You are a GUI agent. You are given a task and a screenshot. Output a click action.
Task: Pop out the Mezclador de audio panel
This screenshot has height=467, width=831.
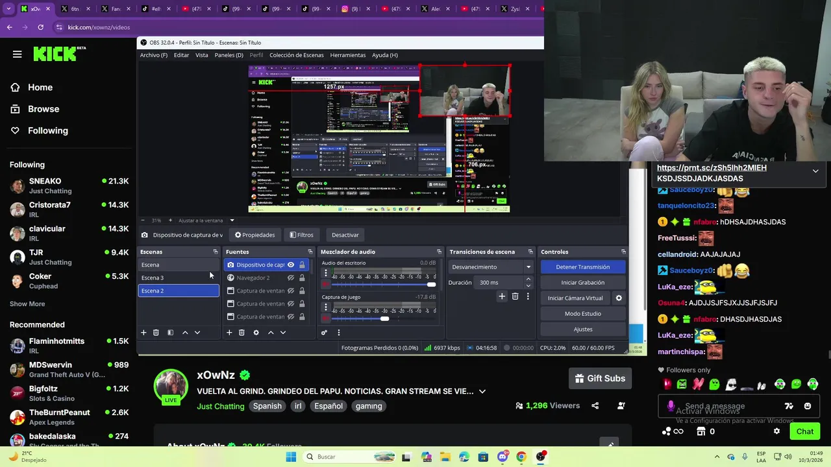(439, 252)
